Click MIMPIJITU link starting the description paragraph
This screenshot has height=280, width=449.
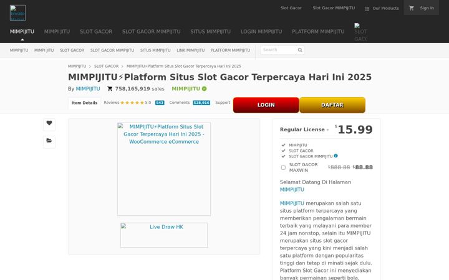[292, 203]
